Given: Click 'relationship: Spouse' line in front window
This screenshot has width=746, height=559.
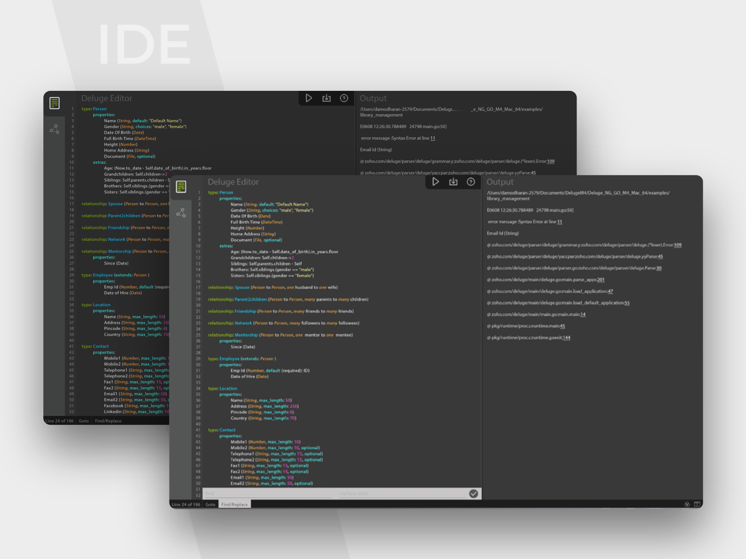Looking at the screenshot, I should click(x=273, y=287).
